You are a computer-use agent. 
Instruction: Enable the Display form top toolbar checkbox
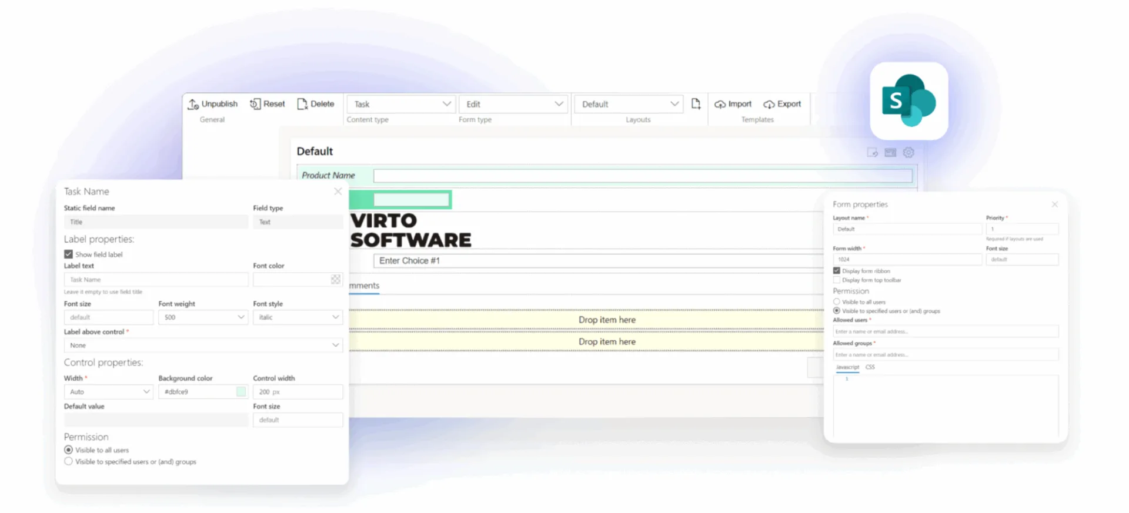(x=837, y=280)
